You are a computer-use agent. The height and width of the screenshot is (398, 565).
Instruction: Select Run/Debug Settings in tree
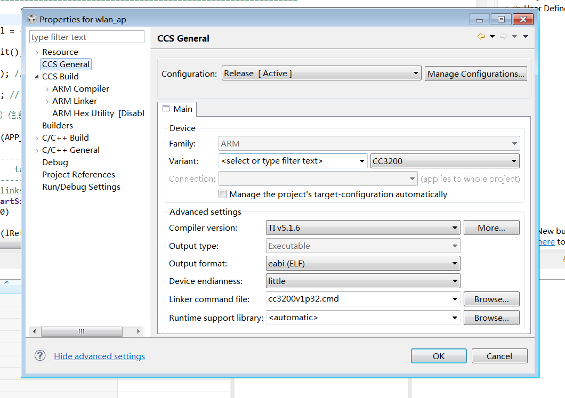coord(81,187)
